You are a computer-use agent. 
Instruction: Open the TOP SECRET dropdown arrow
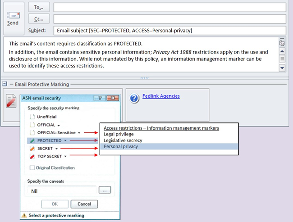(66, 156)
